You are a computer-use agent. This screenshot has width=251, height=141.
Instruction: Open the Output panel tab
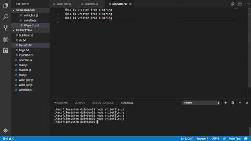[x=80, y=103]
